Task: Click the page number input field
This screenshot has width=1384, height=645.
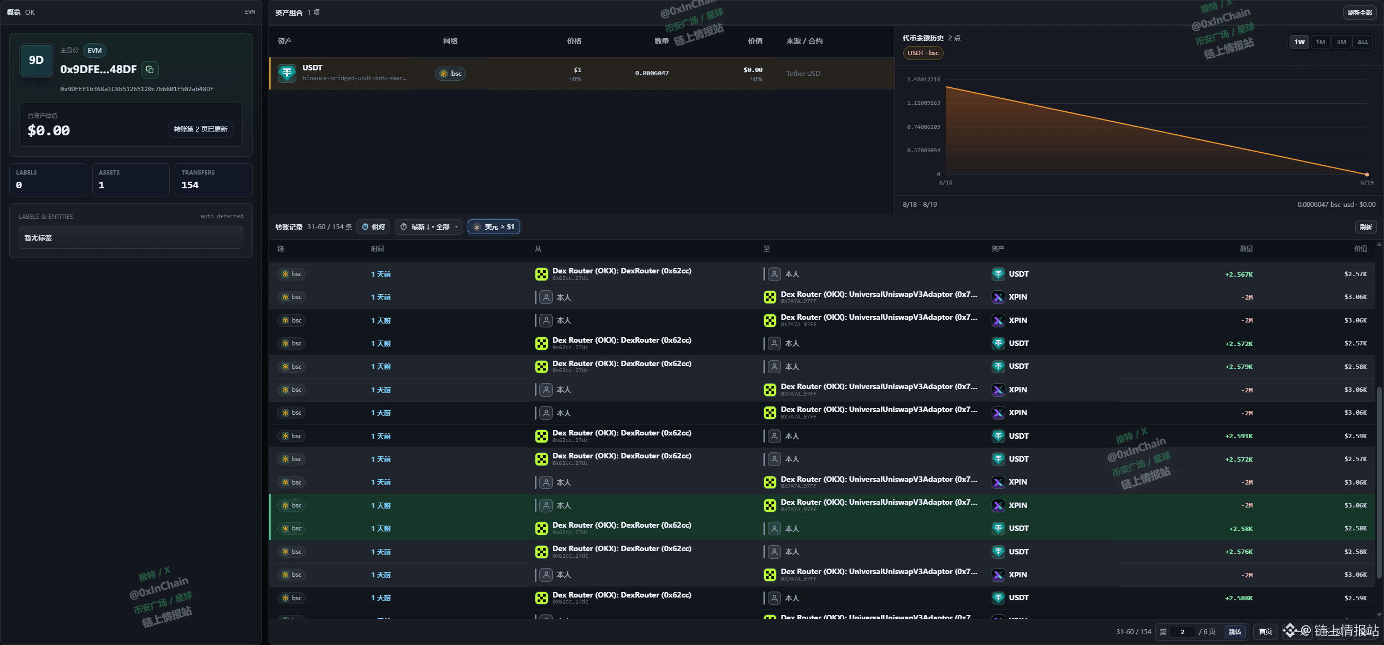Action: [1183, 632]
